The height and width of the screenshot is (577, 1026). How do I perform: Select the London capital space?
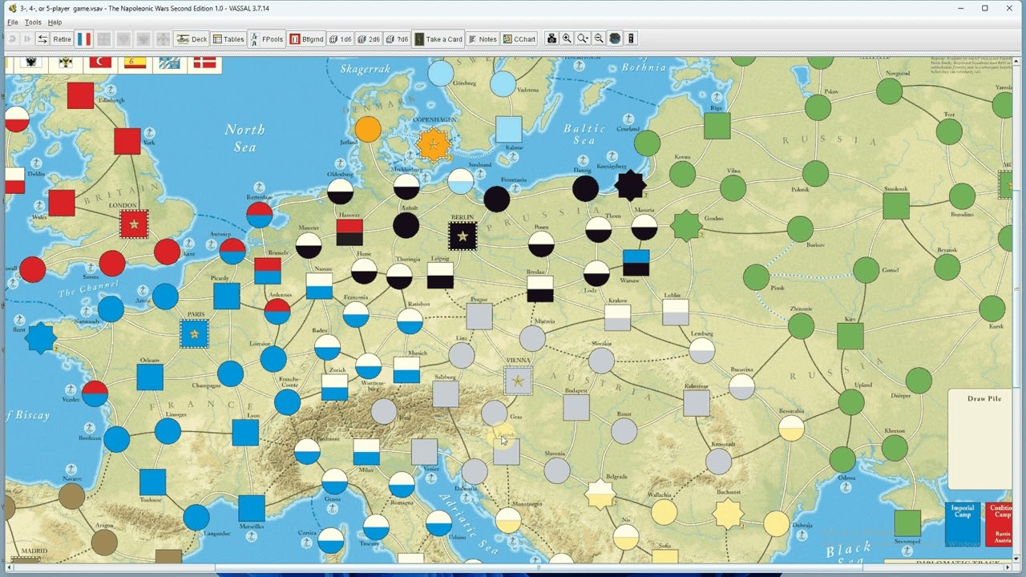(x=134, y=224)
